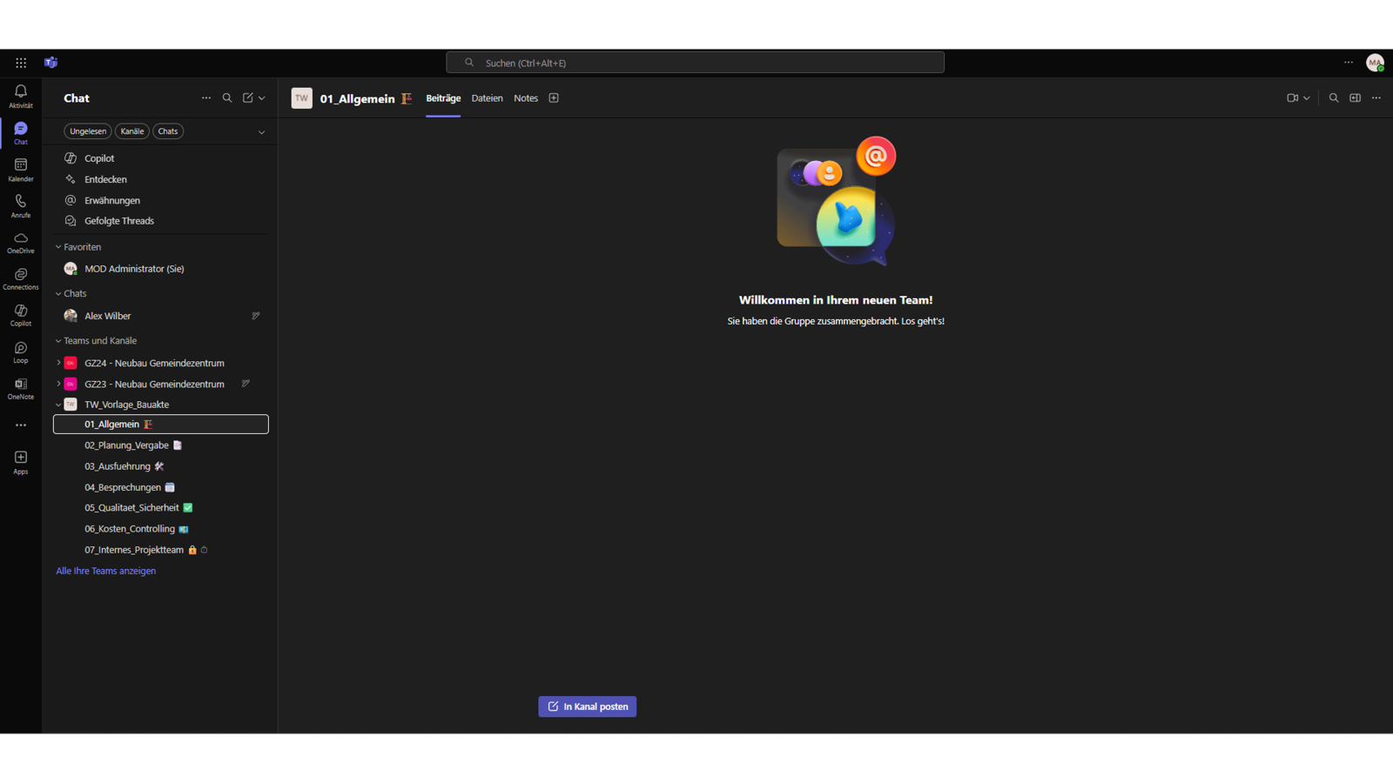The image size is (1393, 783).
Task: Collapse the Favoriten section
Action: tap(58, 247)
